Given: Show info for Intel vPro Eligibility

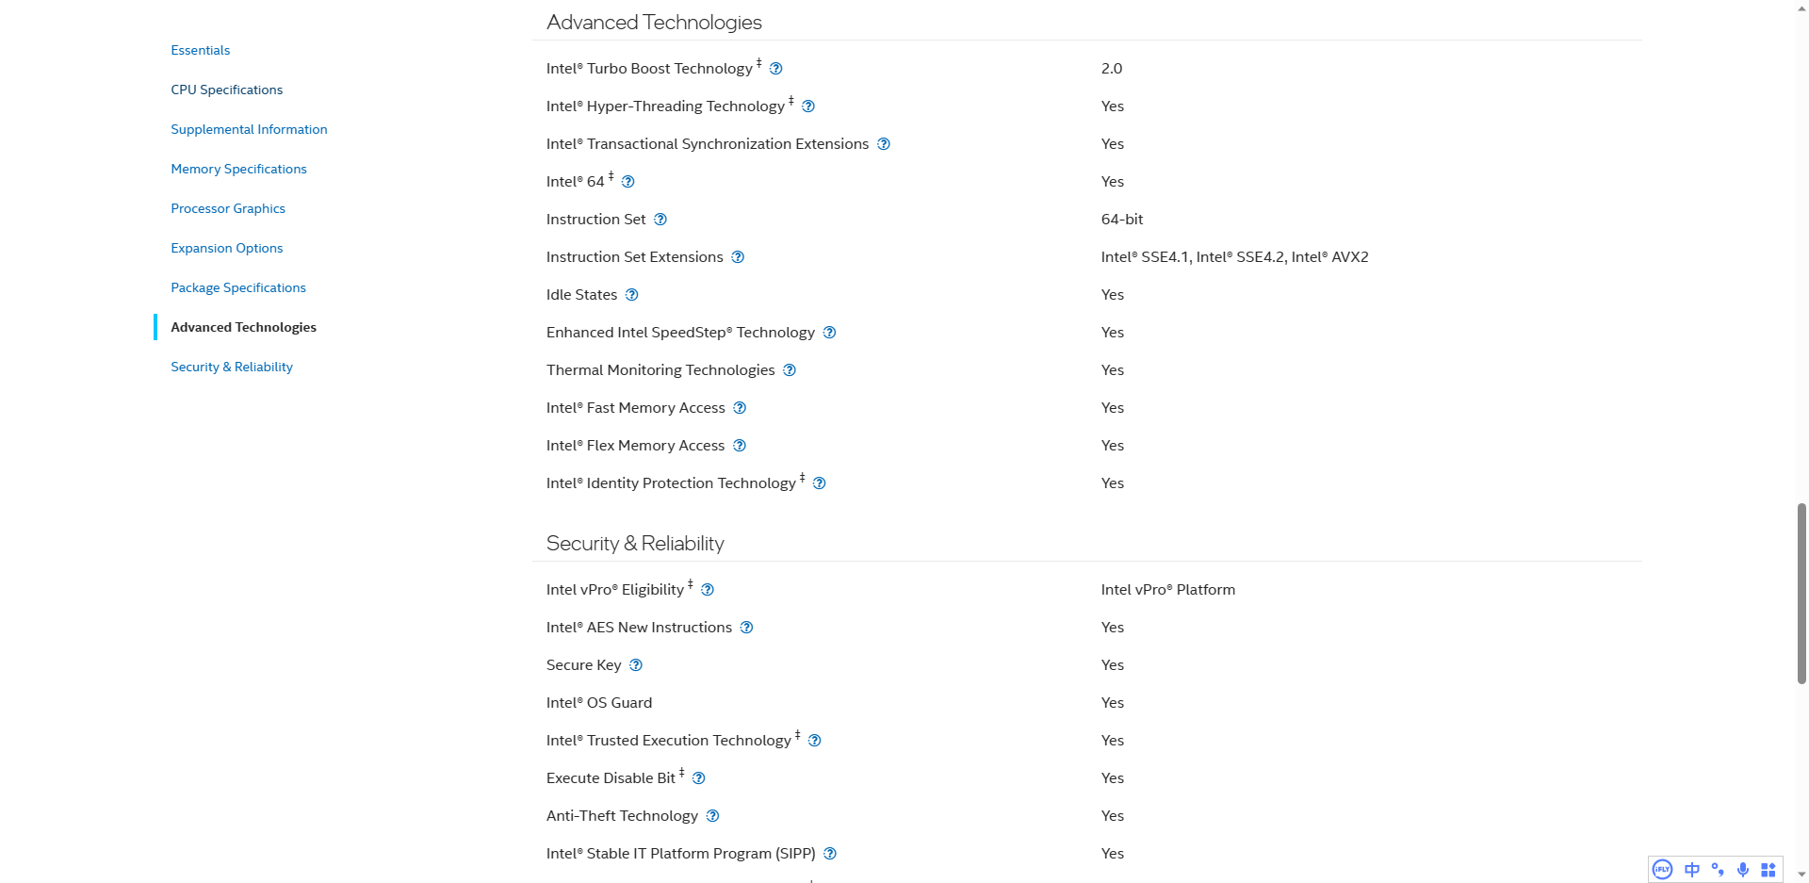Looking at the screenshot, I should (x=708, y=590).
